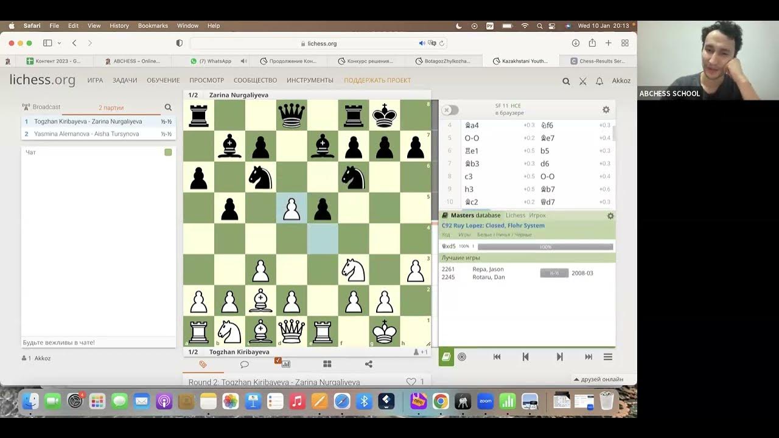
Task: Open new Safari tab with plus button
Action: tap(608, 43)
